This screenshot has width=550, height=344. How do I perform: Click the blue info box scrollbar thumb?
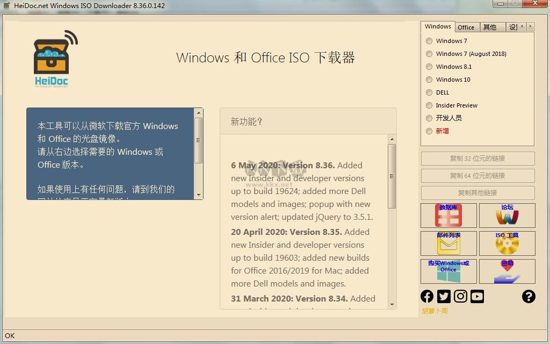(x=199, y=140)
